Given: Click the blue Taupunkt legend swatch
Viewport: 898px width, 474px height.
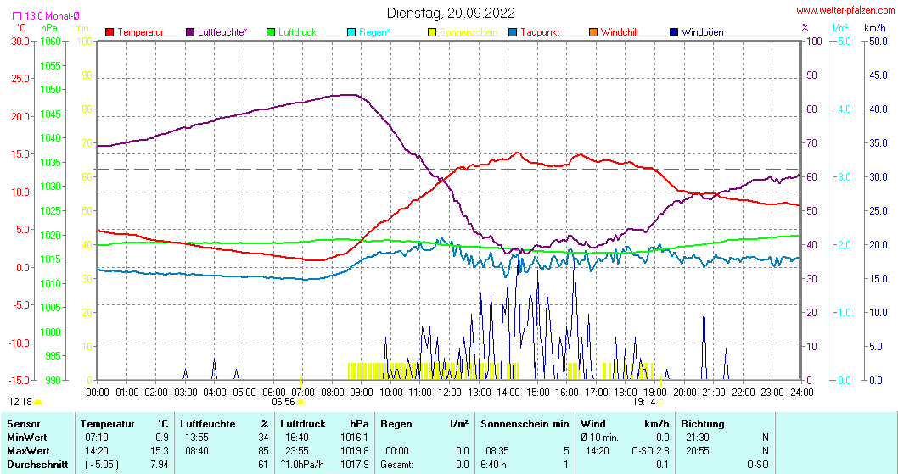Looking at the screenshot, I should pos(513,32).
